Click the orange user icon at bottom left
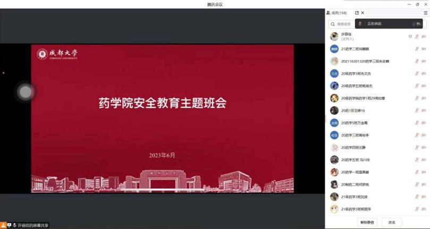430x229 pixels. tap(3, 225)
